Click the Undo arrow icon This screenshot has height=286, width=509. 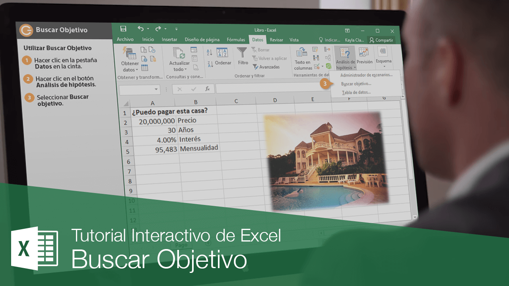pos(140,29)
